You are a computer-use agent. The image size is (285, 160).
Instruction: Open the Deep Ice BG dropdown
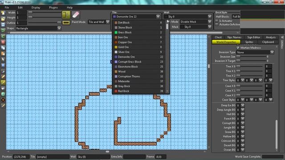243,105
